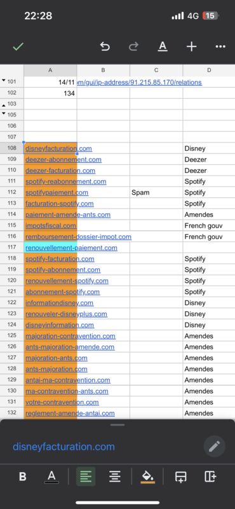This screenshot has width=235, height=509.
Task: Collapse the row group at row 101
Action: 4,81
